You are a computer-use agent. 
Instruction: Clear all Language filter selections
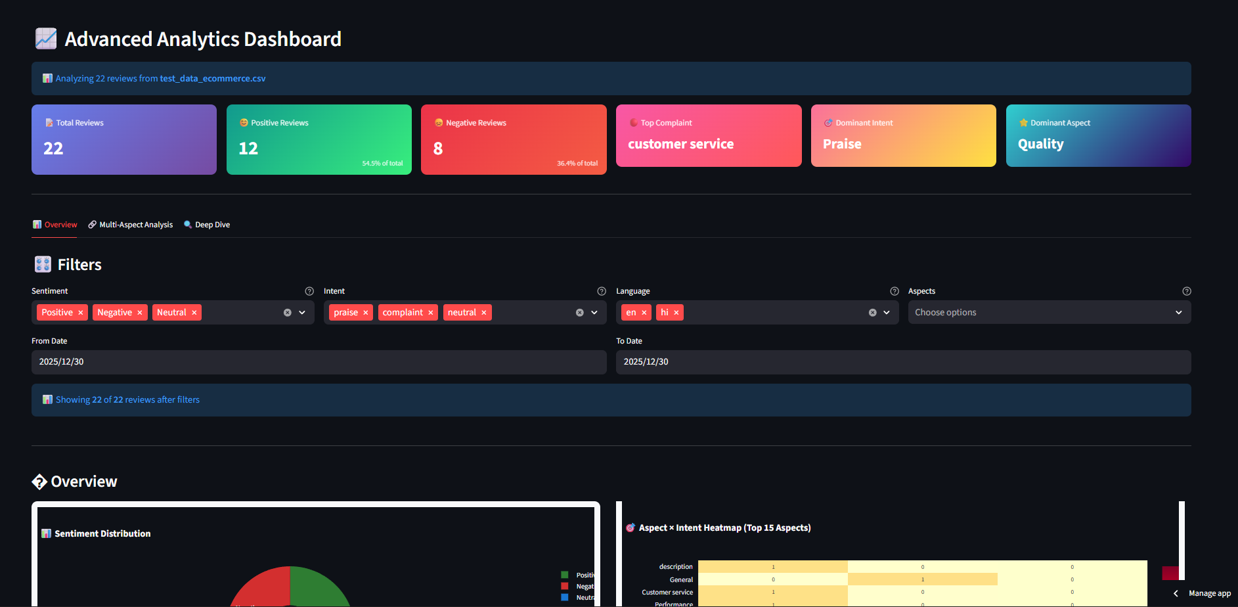(x=872, y=313)
